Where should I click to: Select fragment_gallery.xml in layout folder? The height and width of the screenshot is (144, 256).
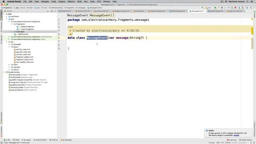(24, 57)
